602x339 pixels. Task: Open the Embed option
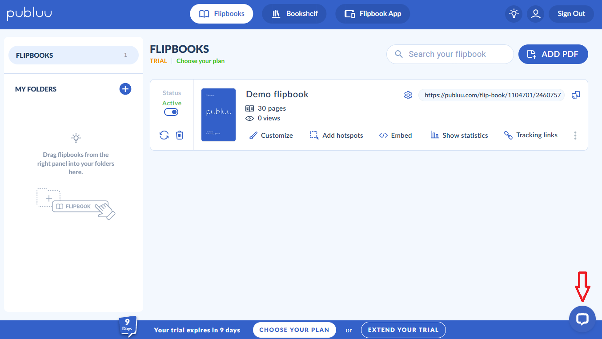(x=395, y=136)
